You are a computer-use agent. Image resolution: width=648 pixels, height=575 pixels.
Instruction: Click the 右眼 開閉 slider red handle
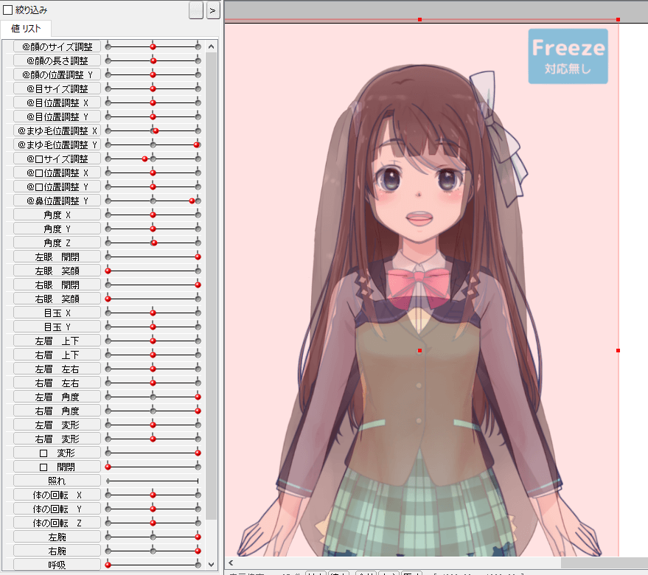click(198, 285)
